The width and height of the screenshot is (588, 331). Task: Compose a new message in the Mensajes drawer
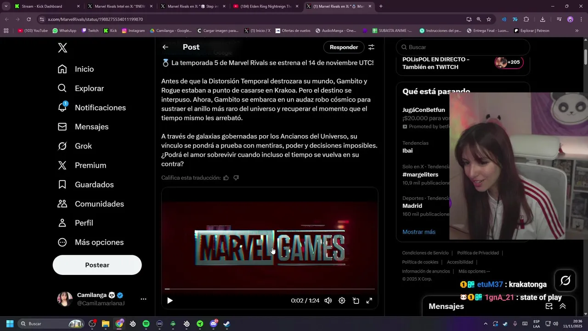[549, 306]
